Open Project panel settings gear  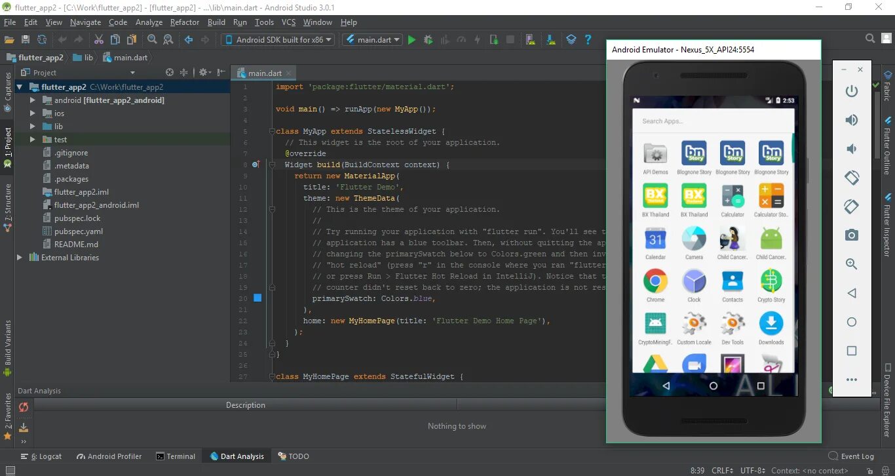[x=204, y=73]
